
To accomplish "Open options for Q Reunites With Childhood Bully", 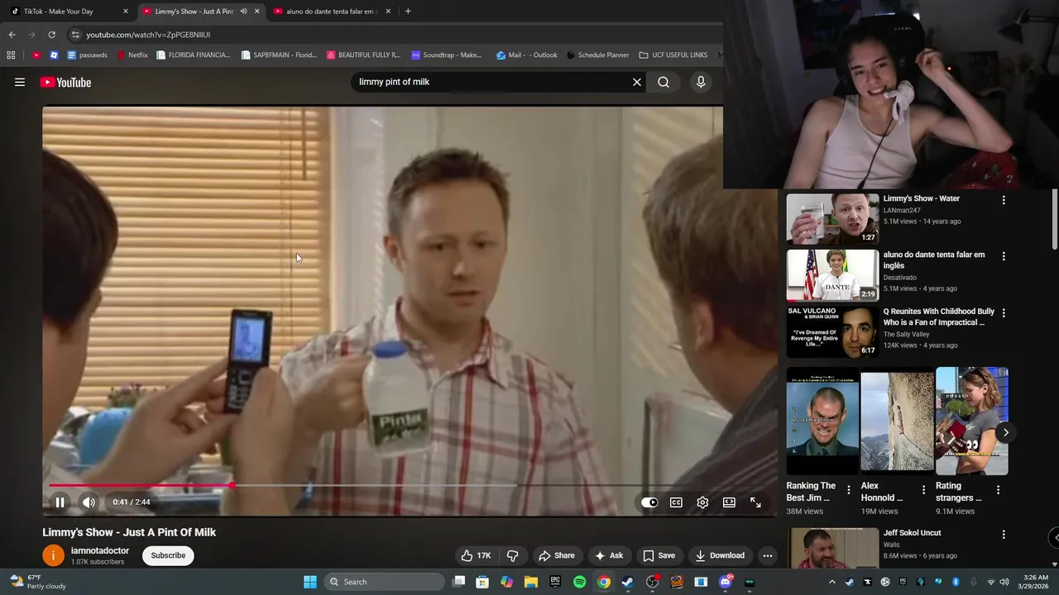I will [x=1004, y=313].
